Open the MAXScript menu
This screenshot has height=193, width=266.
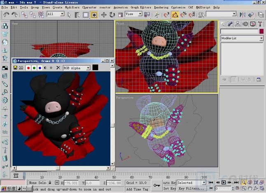[x=203, y=7]
